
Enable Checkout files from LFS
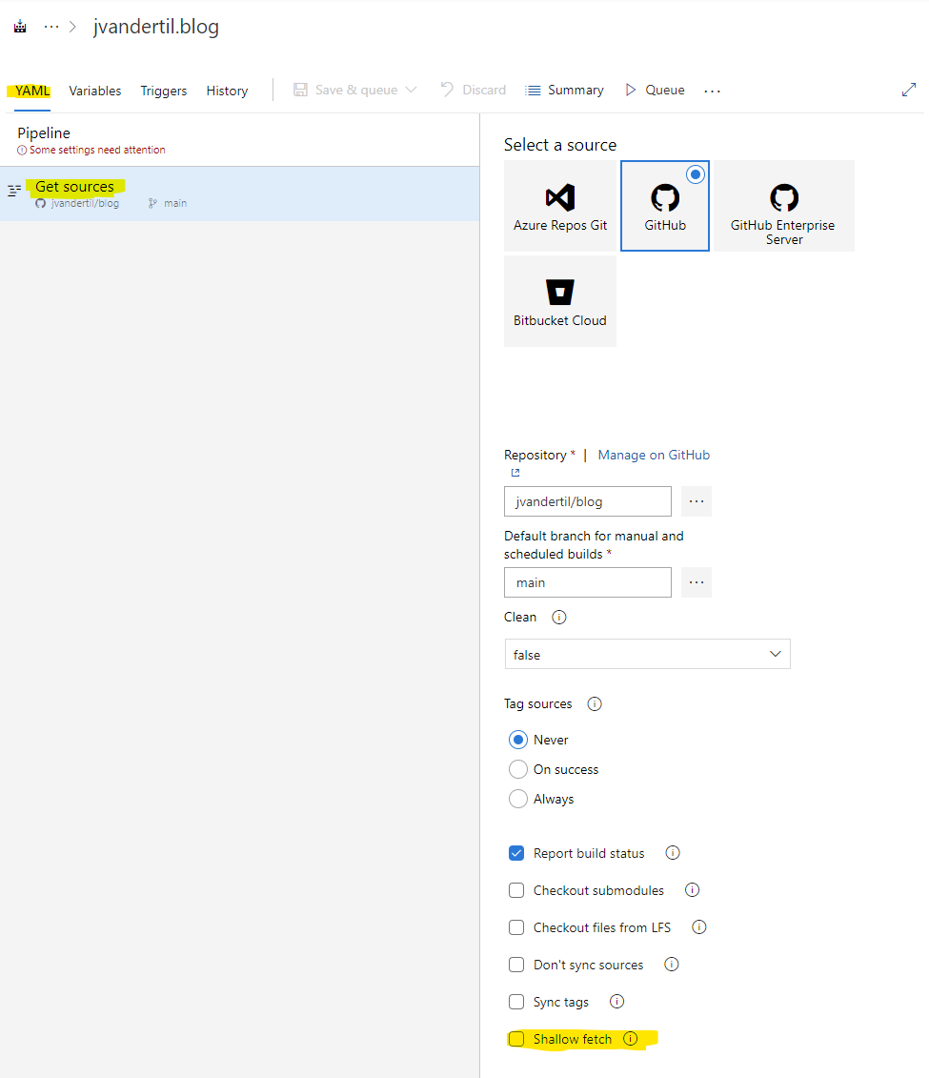pos(516,927)
